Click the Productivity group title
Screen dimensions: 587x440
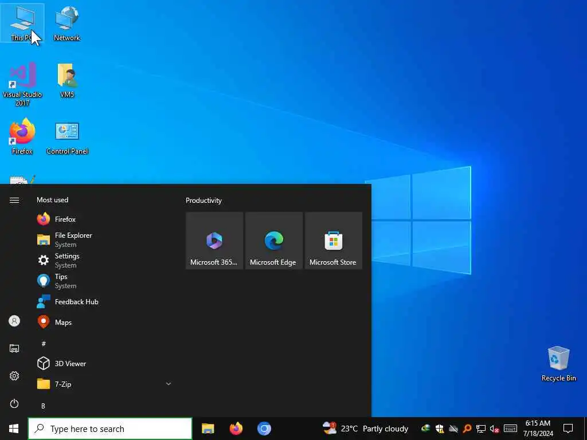click(x=204, y=201)
